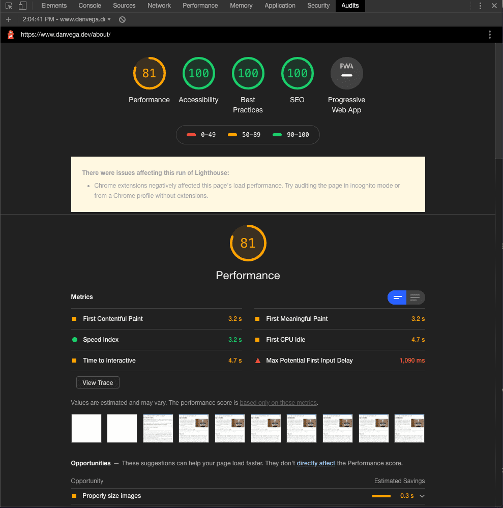Image resolution: width=503 pixels, height=508 pixels.
Task: Open the Accessibility score gauge
Action: [x=198, y=73]
